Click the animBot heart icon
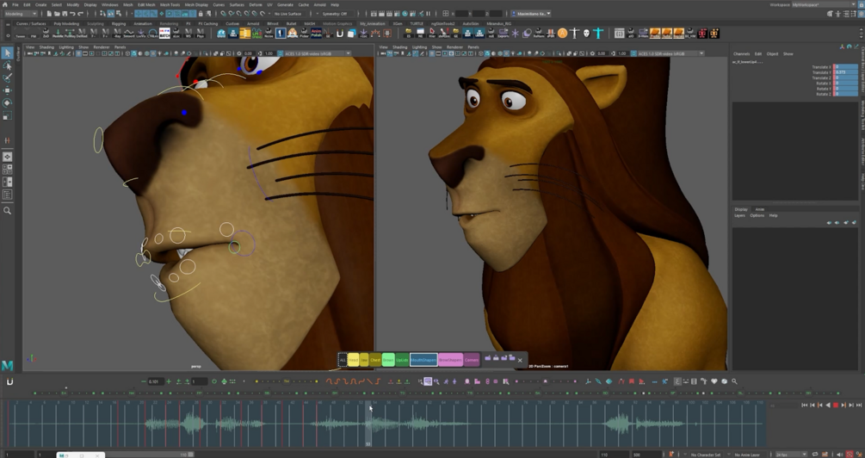865x458 pixels. [x=714, y=381]
